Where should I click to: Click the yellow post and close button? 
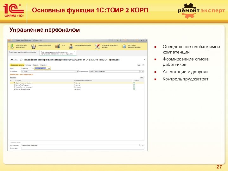tap(17, 65)
